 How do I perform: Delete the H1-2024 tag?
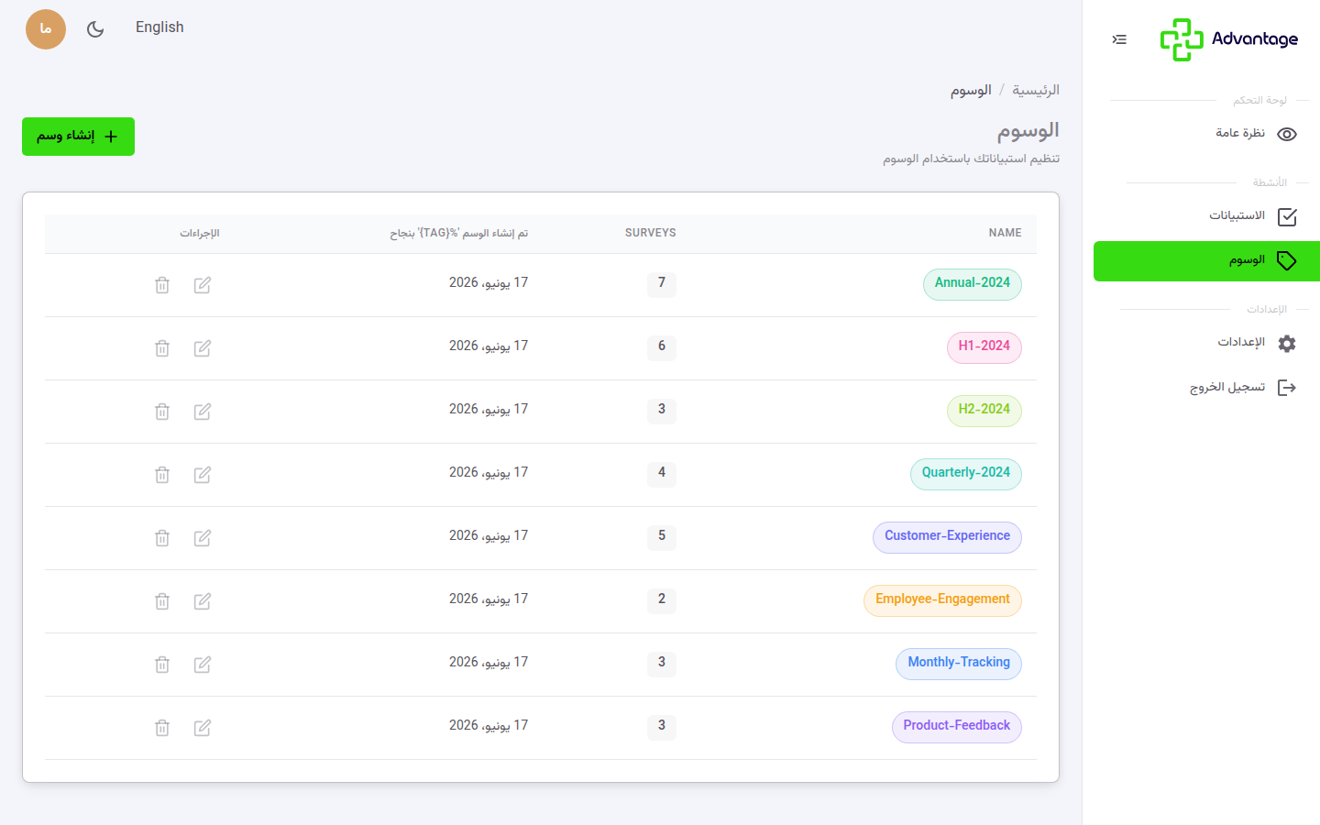click(162, 348)
